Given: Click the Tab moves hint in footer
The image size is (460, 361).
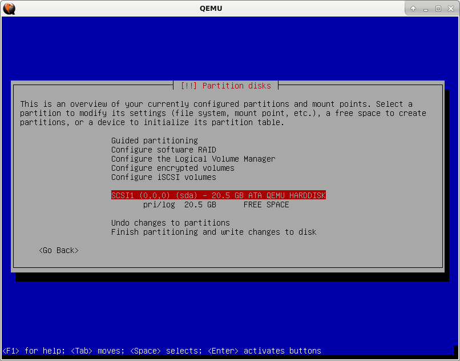Looking at the screenshot, I should [x=98, y=351].
